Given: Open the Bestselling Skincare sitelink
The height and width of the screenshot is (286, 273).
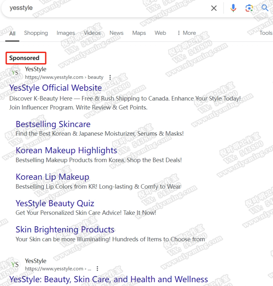Looking at the screenshot, I should 53,124.
